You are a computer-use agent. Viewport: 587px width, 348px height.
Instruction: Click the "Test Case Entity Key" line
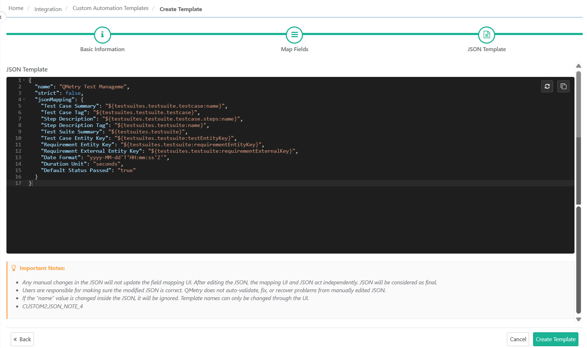click(x=139, y=138)
